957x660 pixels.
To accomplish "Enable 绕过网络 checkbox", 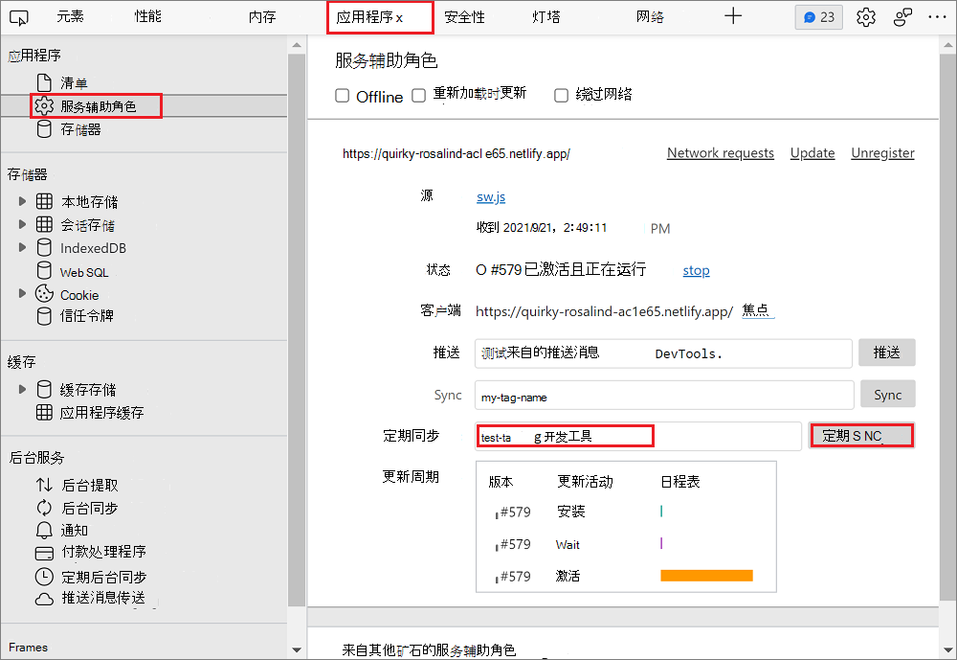I will point(561,95).
